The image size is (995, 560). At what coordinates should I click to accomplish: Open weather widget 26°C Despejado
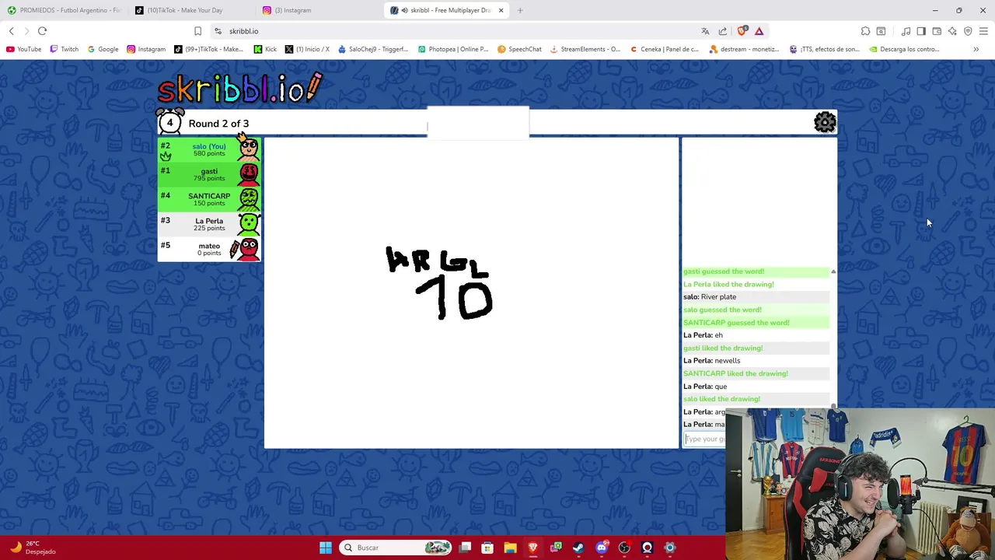[33, 548]
